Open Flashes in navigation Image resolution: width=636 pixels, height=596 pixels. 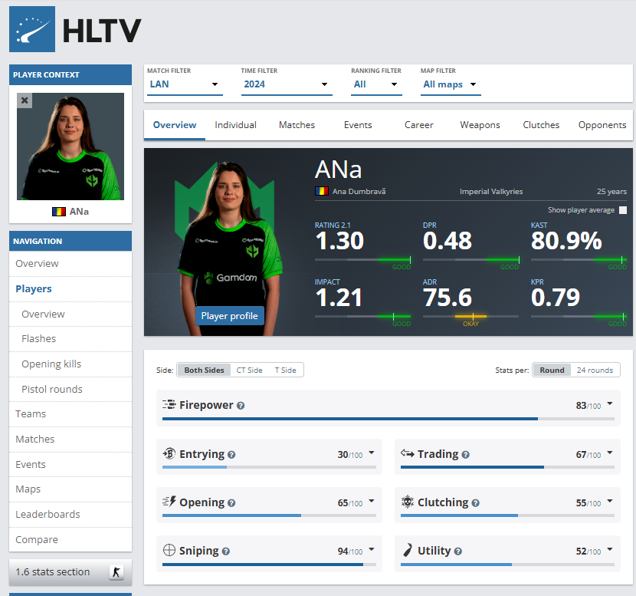(70, 338)
